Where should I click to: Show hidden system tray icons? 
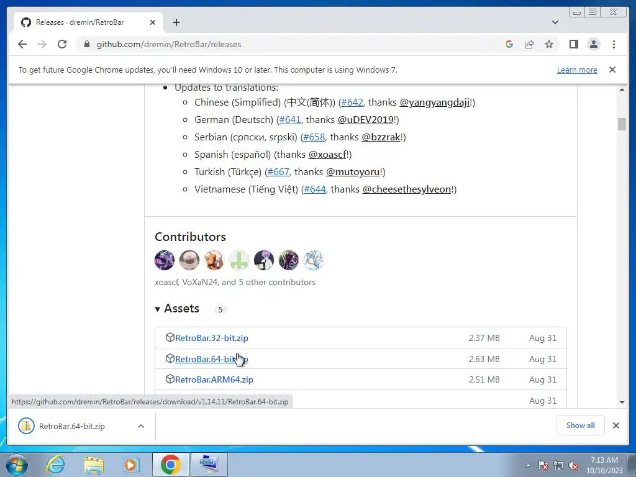[528, 465]
